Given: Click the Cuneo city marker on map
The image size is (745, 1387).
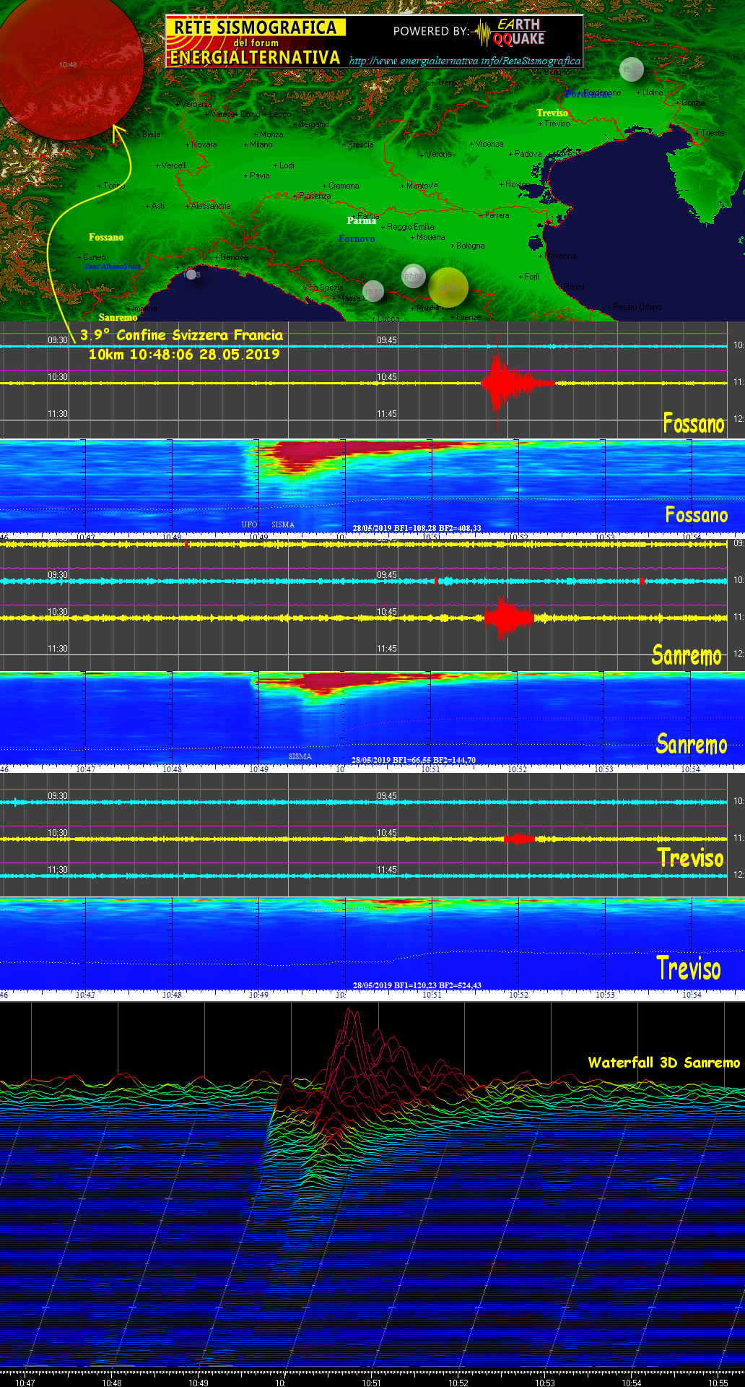Looking at the screenshot, I should click(92, 257).
